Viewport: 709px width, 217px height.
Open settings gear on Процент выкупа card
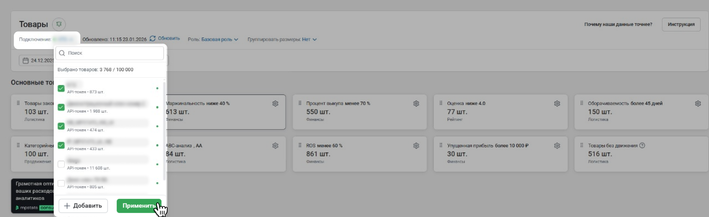(x=416, y=104)
